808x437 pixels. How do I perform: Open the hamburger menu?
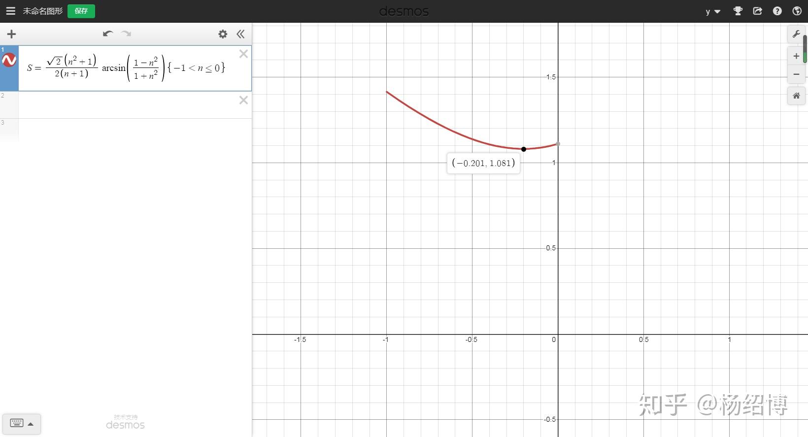click(x=10, y=11)
